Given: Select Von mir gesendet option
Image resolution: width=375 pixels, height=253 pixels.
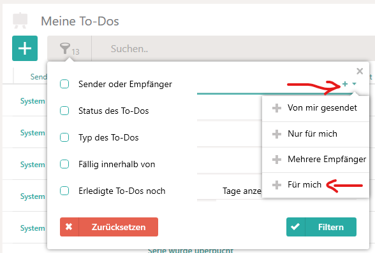Looking at the screenshot, I should point(316,109).
